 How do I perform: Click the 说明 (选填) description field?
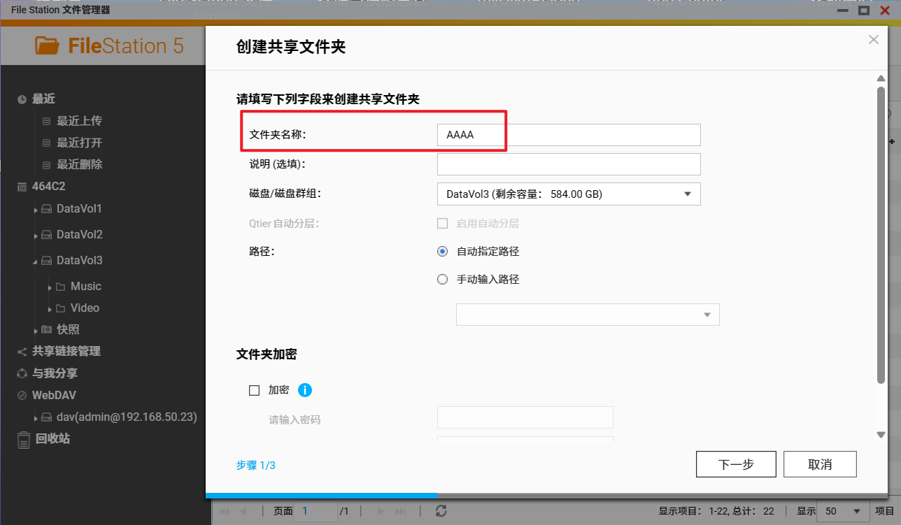click(569, 164)
